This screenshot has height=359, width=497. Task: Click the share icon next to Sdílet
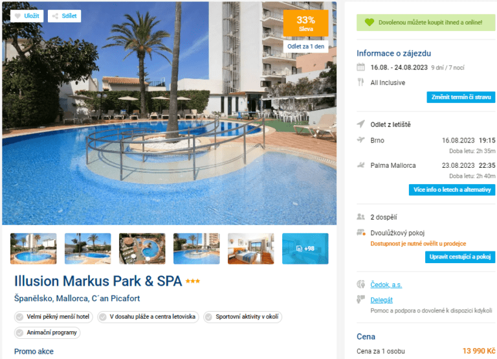point(55,16)
